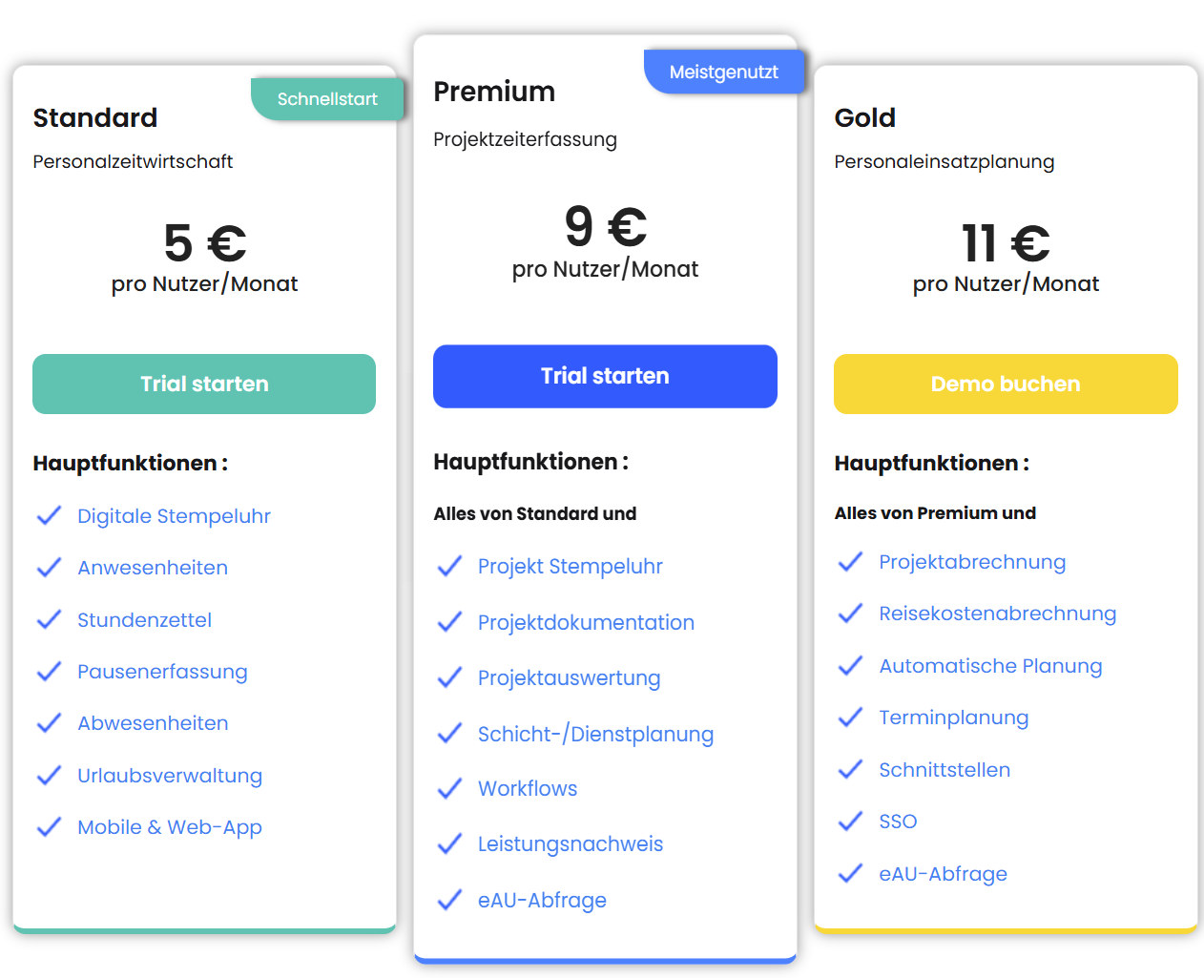Click the Schnellstart badge on Standard
The width and height of the screenshot is (1204, 978).
click(327, 98)
